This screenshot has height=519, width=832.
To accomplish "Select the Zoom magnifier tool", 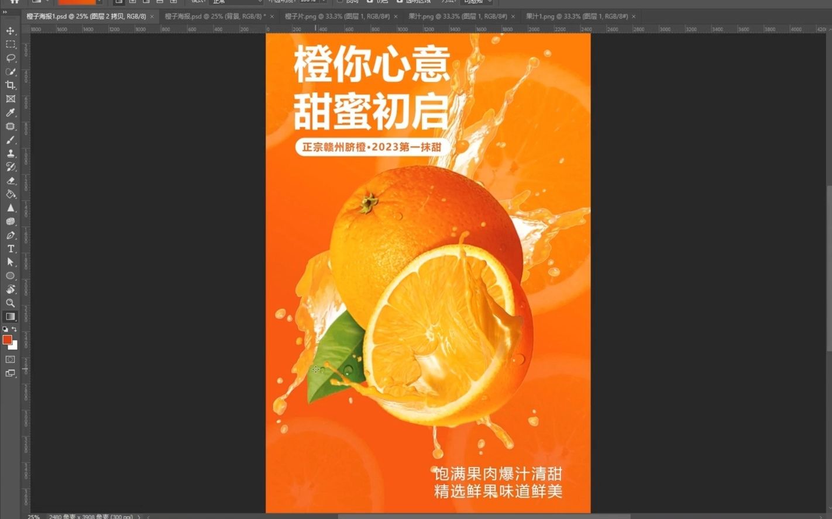I will (x=11, y=303).
